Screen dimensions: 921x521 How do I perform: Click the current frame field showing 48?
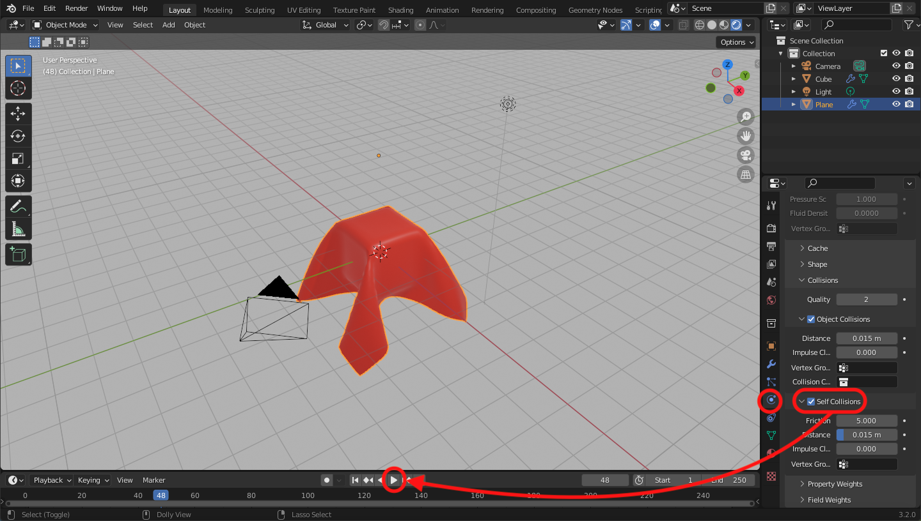[x=605, y=480]
